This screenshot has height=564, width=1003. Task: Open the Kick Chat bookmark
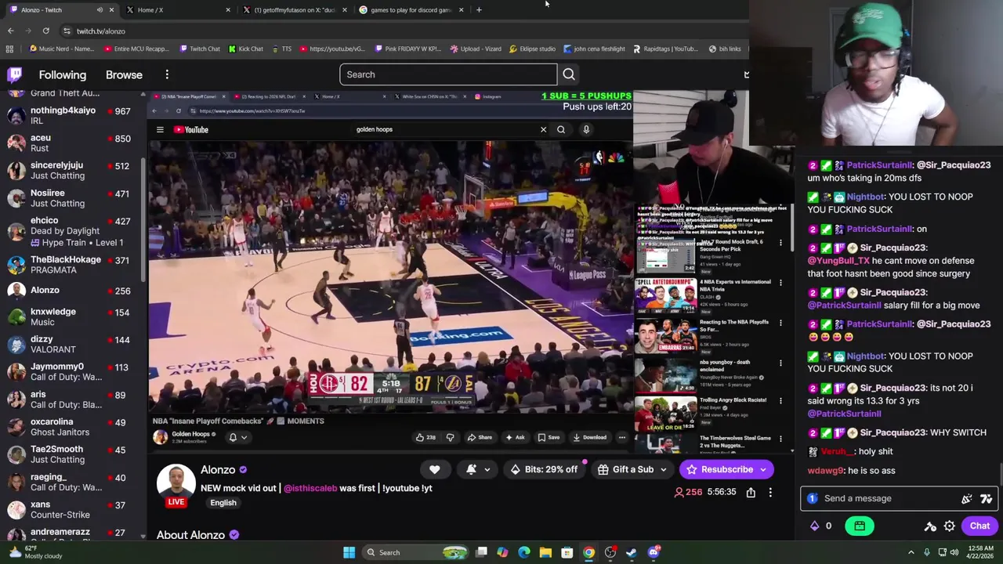[x=245, y=49]
